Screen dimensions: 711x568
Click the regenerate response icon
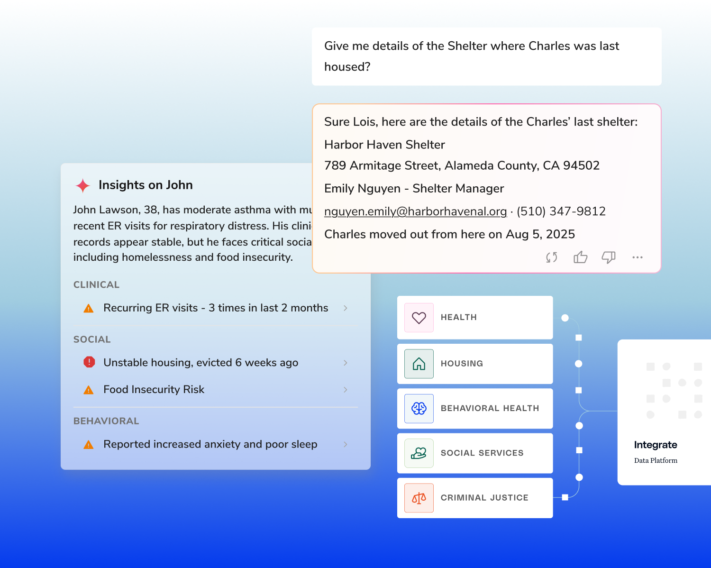pyautogui.click(x=552, y=257)
